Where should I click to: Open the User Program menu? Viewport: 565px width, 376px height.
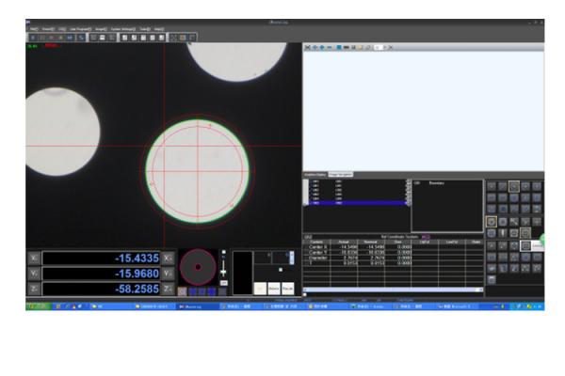pyautogui.click(x=81, y=29)
